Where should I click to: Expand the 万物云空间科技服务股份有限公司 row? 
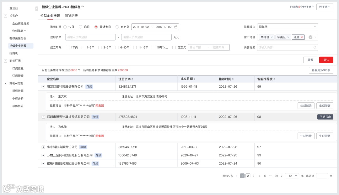tap(43, 155)
